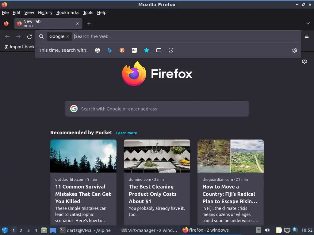This screenshot has width=314, height=235.
Task: Search this time with eBay icon
Action: [134, 50]
